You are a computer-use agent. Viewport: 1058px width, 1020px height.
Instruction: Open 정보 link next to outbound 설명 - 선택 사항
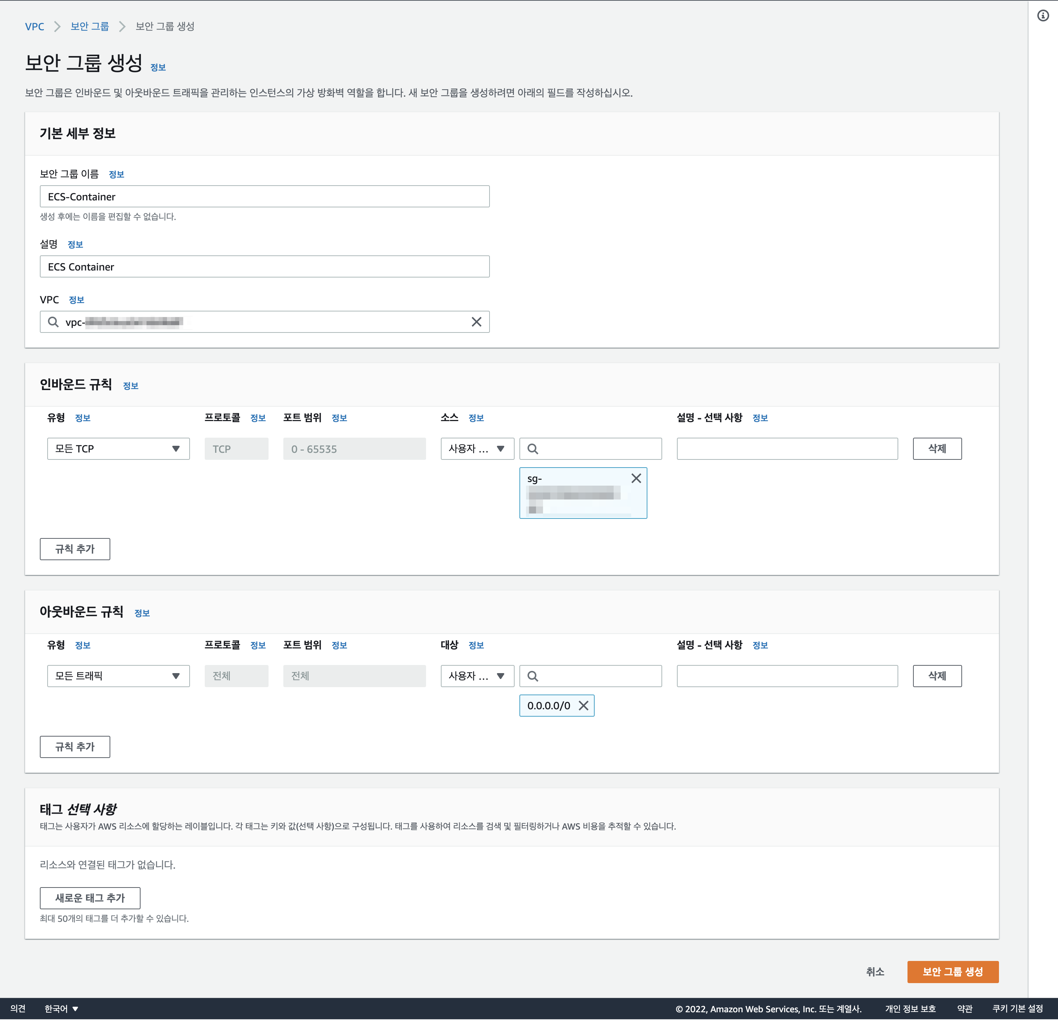(x=760, y=645)
